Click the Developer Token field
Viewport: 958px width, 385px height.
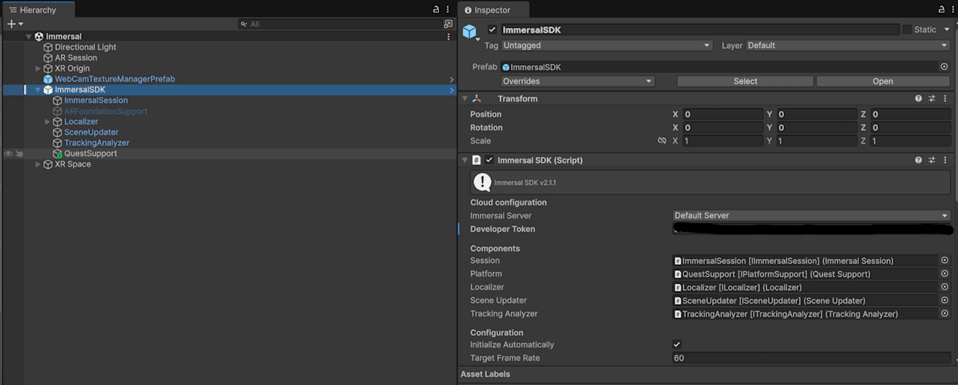(811, 230)
